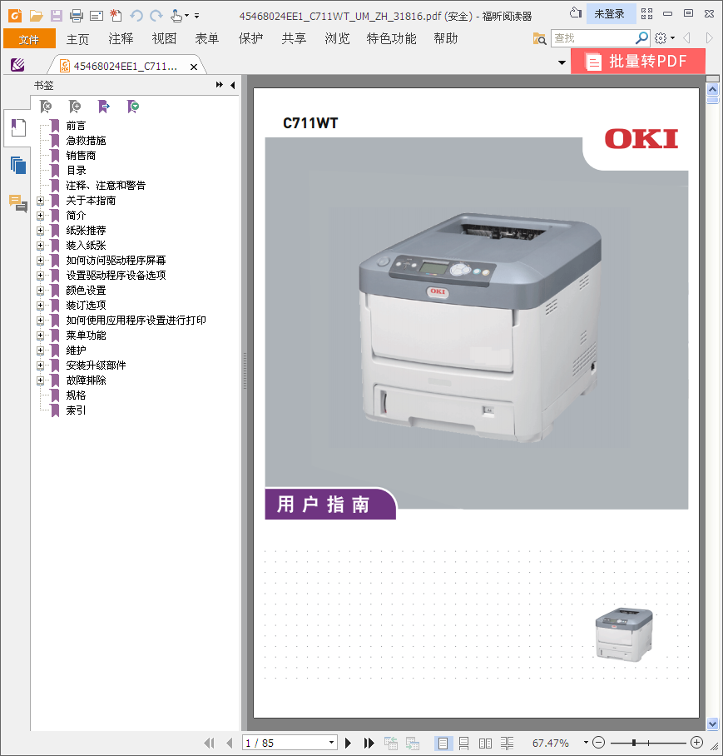Click the Open file folder icon
The image size is (723, 756).
[x=36, y=16]
